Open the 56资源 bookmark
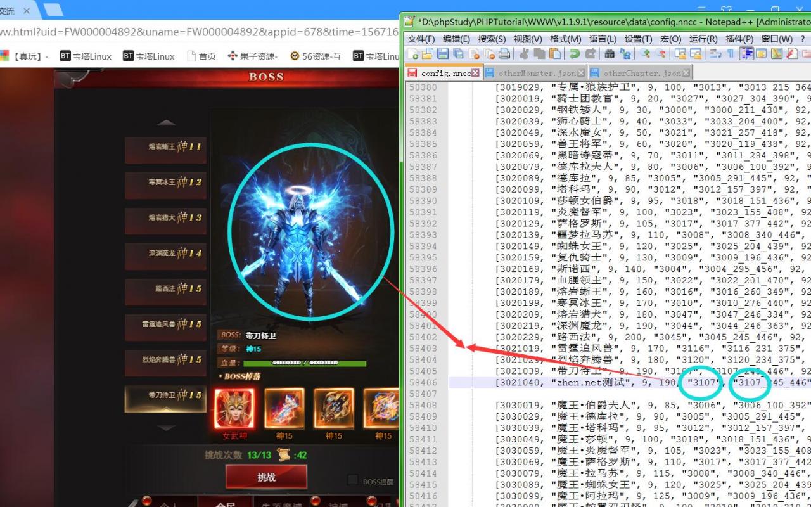Screen dimensions: 811x507 [316, 56]
